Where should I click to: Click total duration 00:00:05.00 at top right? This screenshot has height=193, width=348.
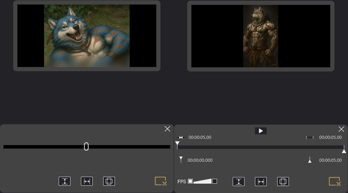pyautogui.click(x=330, y=137)
